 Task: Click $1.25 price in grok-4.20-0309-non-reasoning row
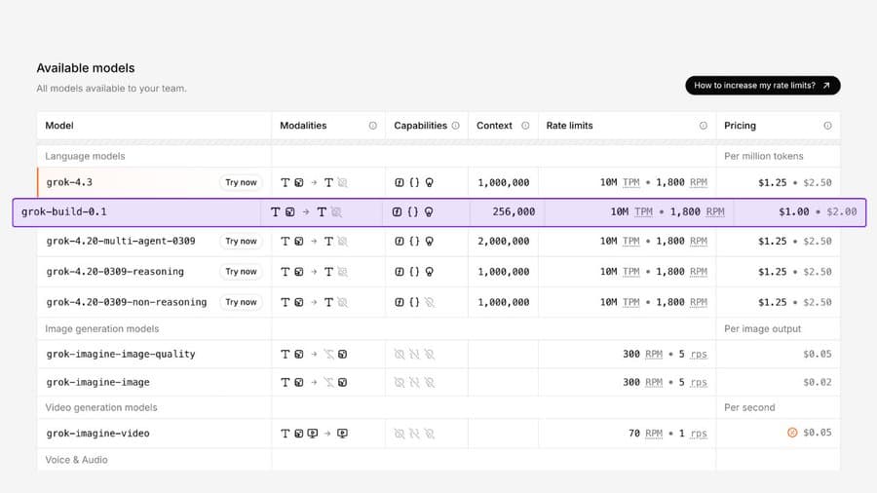coord(773,302)
